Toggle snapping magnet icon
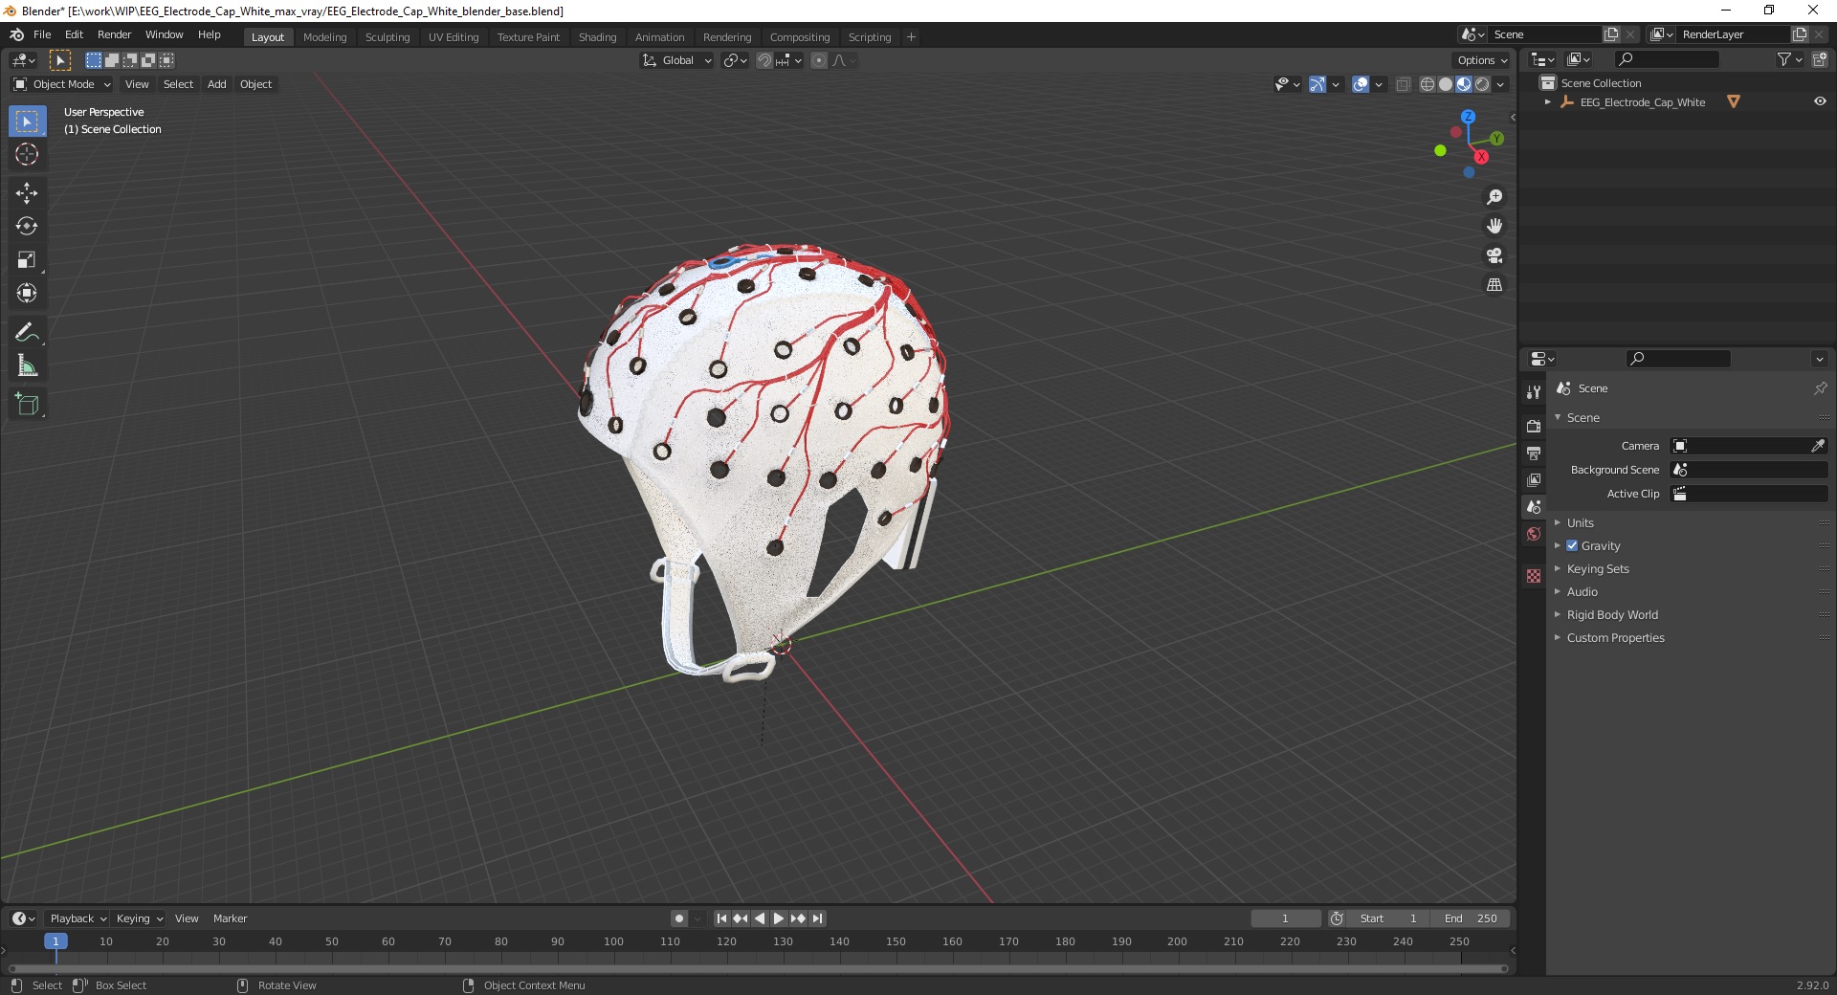Screen dimensions: 1837x995 pos(764,60)
